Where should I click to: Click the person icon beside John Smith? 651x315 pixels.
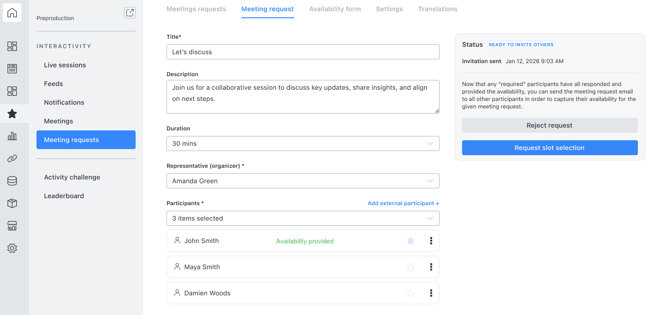pyautogui.click(x=177, y=240)
